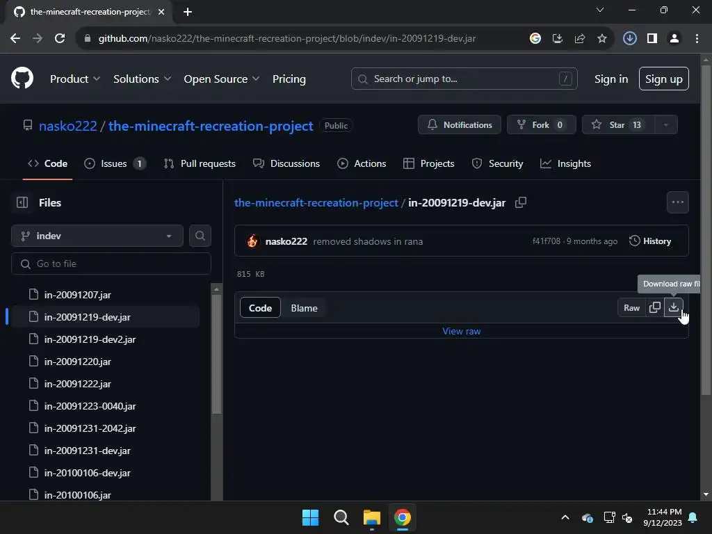Close the GitHub browser tab
Image resolution: width=712 pixels, height=534 pixels.
(161, 12)
